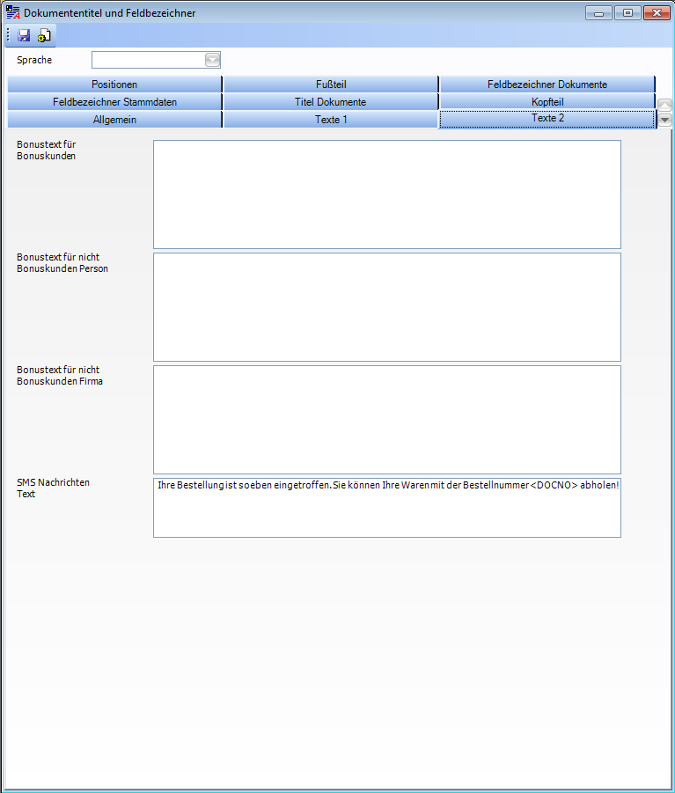The height and width of the screenshot is (793, 675).
Task: Go to the Feldbezeichner Stammdaten tab
Action: click(114, 102)
